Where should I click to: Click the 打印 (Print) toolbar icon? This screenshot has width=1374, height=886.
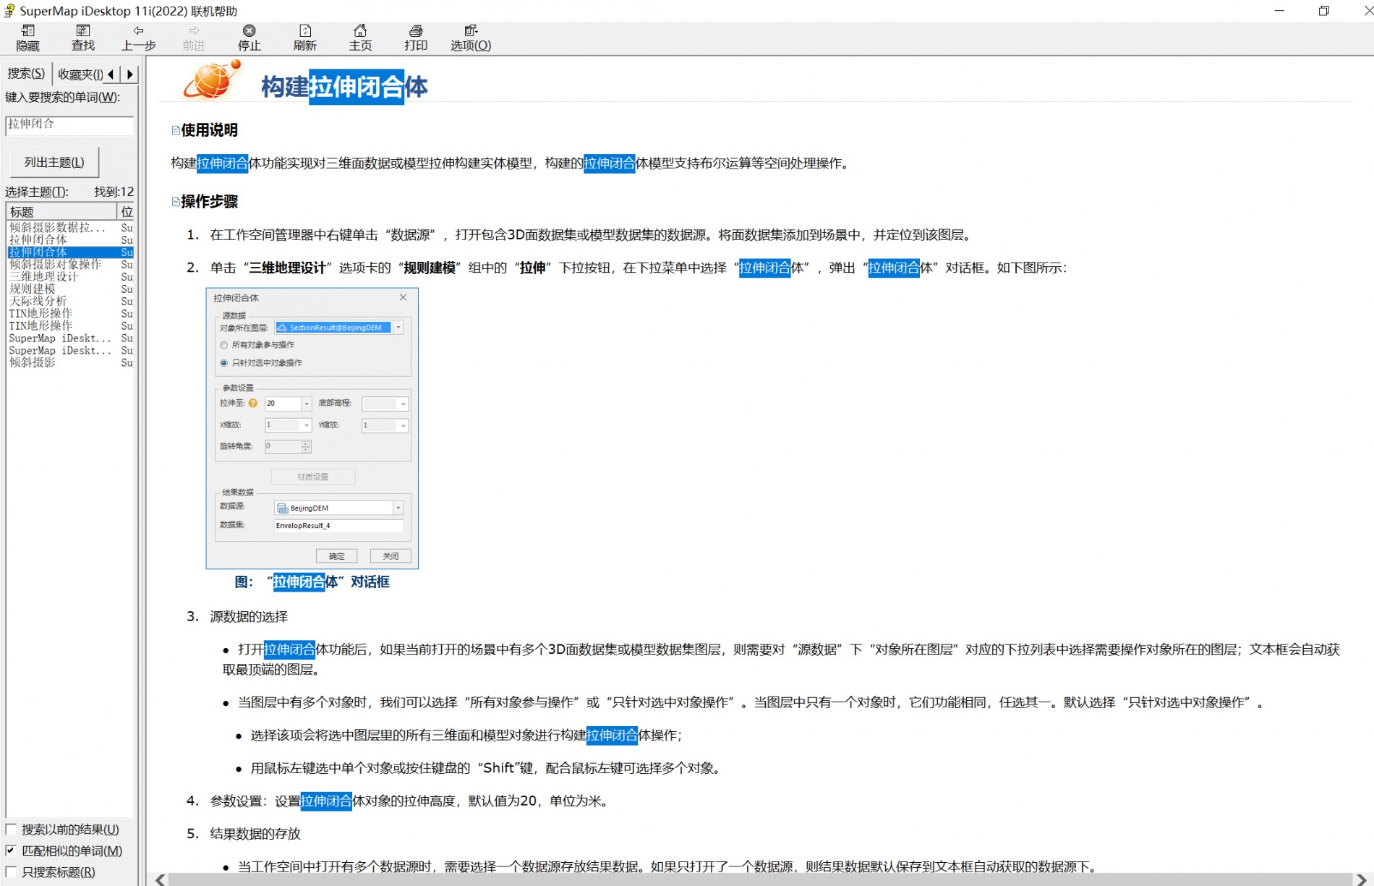[416, 38]
